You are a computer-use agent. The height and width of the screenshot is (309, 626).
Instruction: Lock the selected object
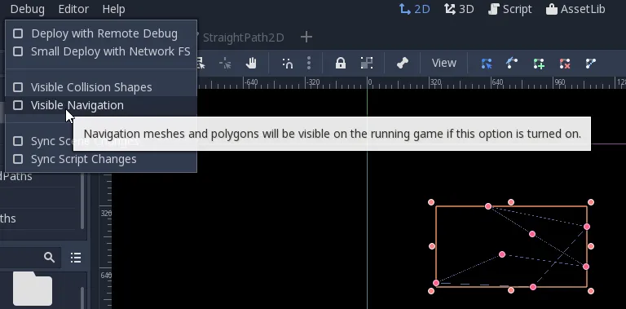(341, 63)
